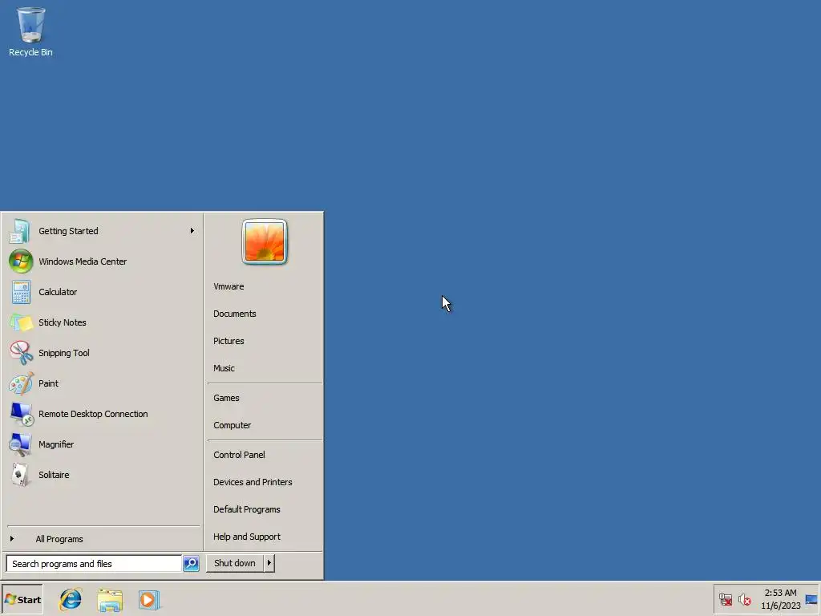
Task: Click the Remote Desktop Connection label
Action: (x=93, y=414)
